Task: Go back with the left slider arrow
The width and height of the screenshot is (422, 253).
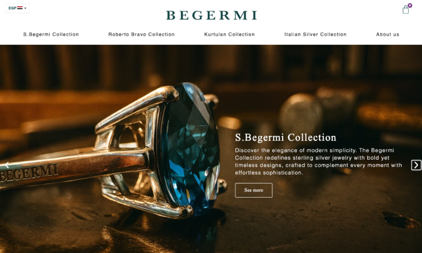Action: point(7,165)
